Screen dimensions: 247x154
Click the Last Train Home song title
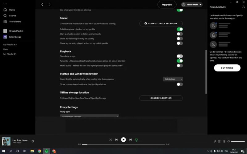click(20, 140)
